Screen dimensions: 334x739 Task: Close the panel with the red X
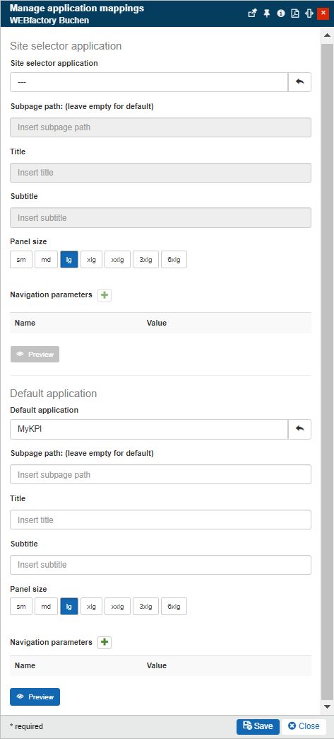[323, 13]
